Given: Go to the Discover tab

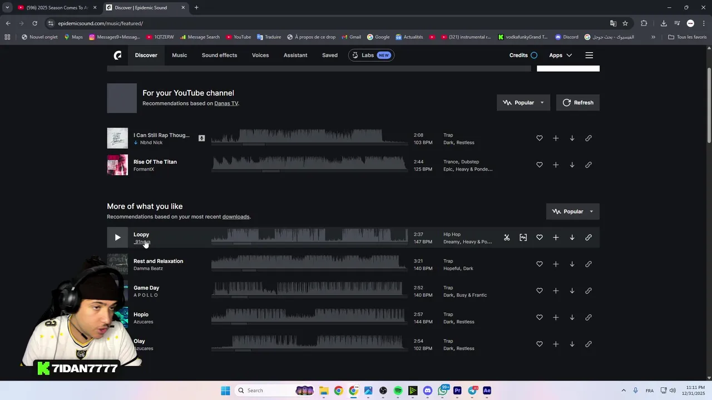Looking at the screenshot, I should [x=146, y=55].
